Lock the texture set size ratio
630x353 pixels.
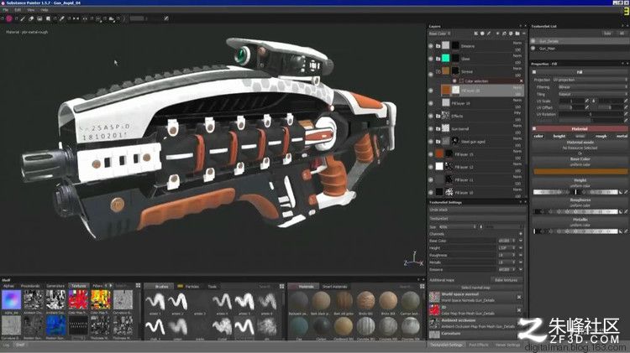coord(480,227)
